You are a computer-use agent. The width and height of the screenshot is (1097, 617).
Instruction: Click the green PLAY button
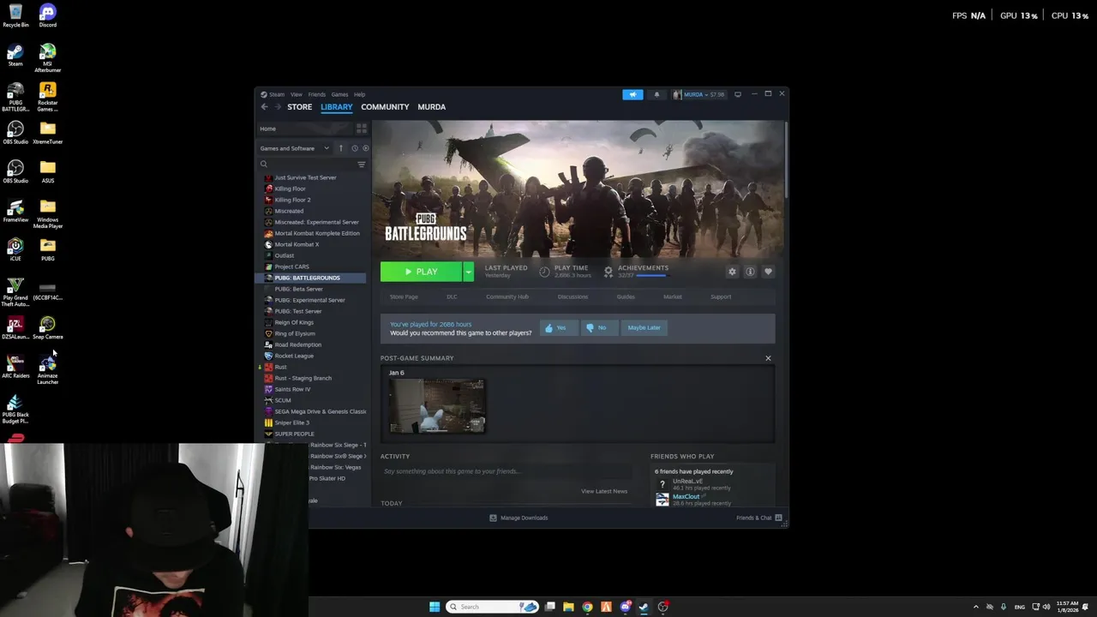[x=421, y=272]
